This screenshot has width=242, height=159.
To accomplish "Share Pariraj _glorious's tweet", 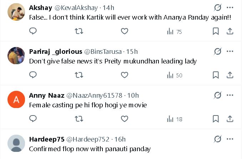I will pyautogui.click(x=230, y=75).
